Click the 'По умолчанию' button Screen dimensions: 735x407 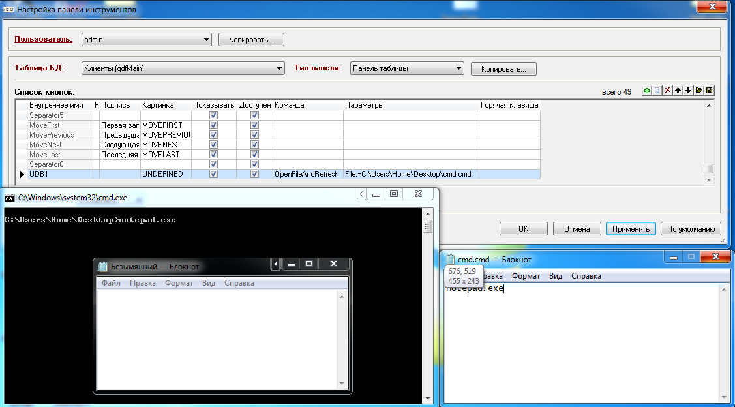691,229
